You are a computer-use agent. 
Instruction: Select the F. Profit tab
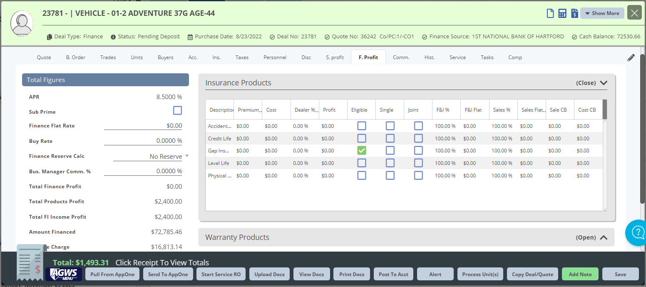(x=368, y=57)
